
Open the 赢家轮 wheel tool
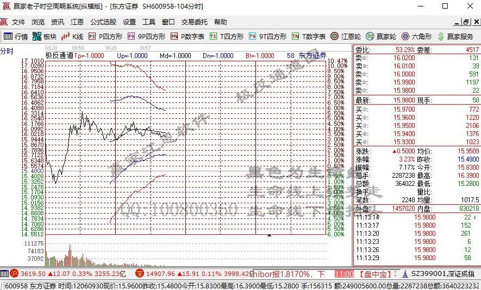coord(381,37)
